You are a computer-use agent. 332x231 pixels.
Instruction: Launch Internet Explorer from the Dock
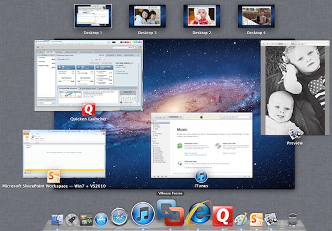pos(198,214)
